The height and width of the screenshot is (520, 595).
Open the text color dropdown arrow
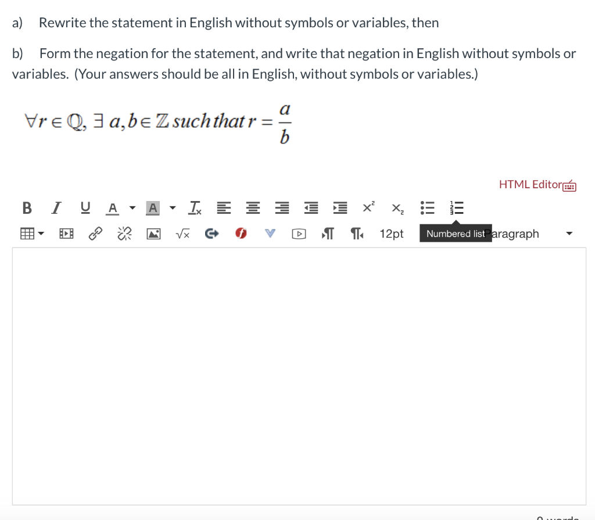[x=132, y=207]
